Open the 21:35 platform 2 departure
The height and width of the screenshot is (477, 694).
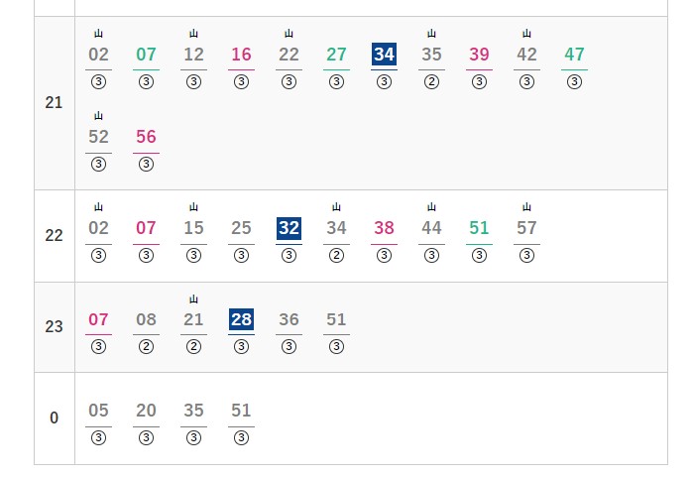(x=431, y=55)
